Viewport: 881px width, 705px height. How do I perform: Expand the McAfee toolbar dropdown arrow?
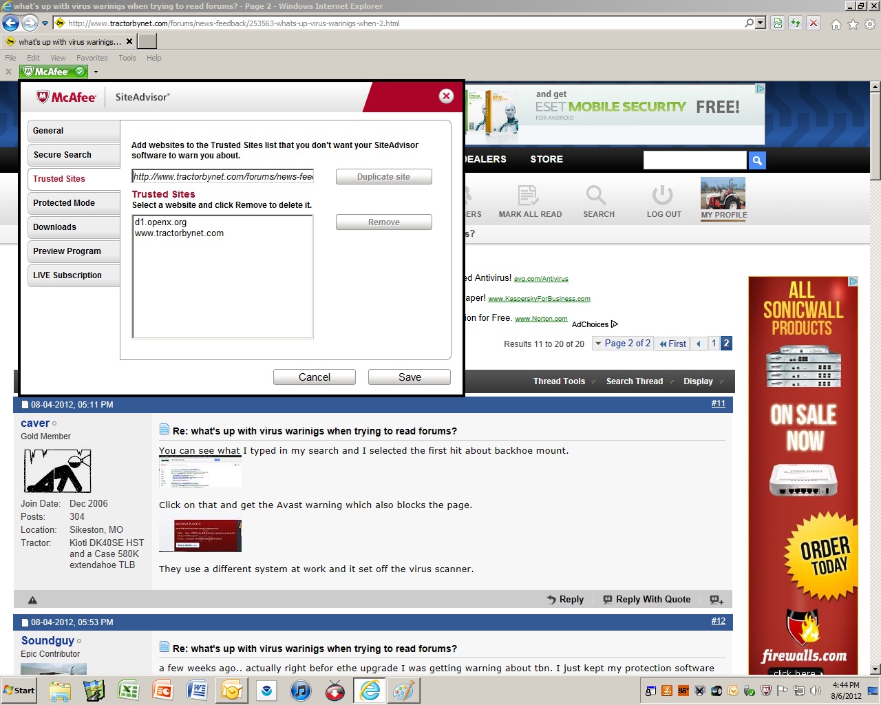tap(96, 72)
